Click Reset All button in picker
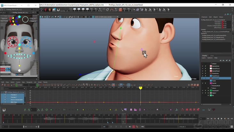Image resolution: width=234 pixels, height=132 pixels. pos(34,21)
